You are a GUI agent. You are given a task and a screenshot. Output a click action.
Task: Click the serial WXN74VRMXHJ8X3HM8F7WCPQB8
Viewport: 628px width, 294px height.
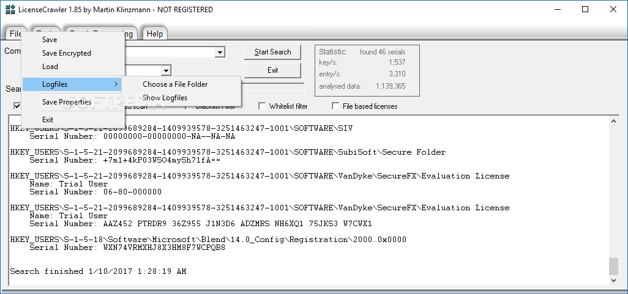pyautogui.click(x=164, y=248)
